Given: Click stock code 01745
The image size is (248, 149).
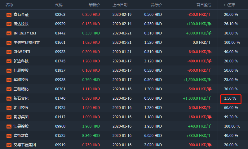Looking at the screenshot, I should pos(60,61).
